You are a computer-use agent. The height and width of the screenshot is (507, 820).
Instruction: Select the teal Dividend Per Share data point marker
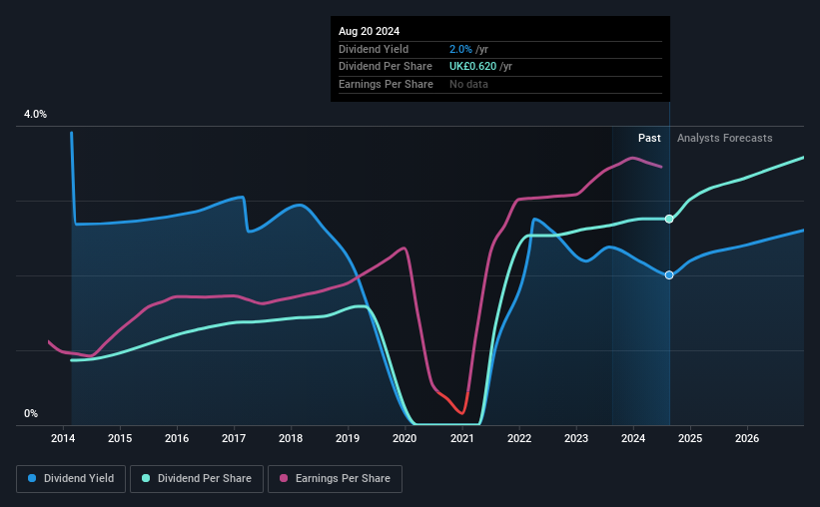[x=669, y=219]
